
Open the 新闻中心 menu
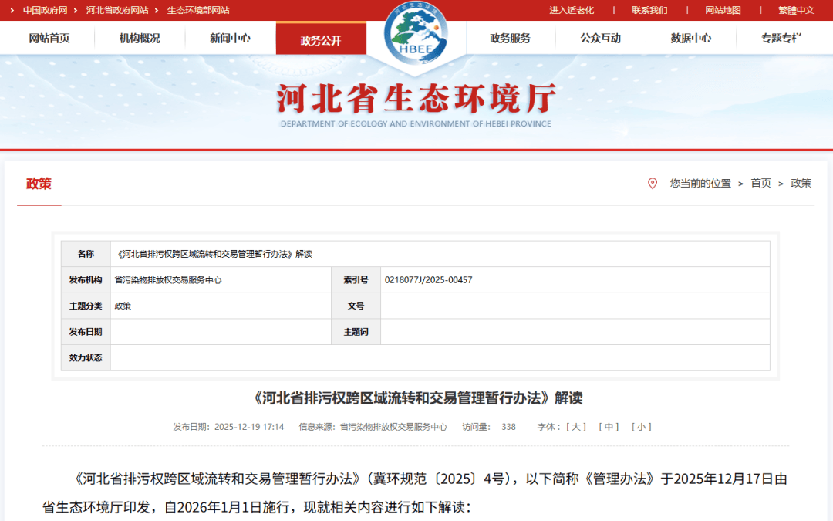[x=230, y=38]
